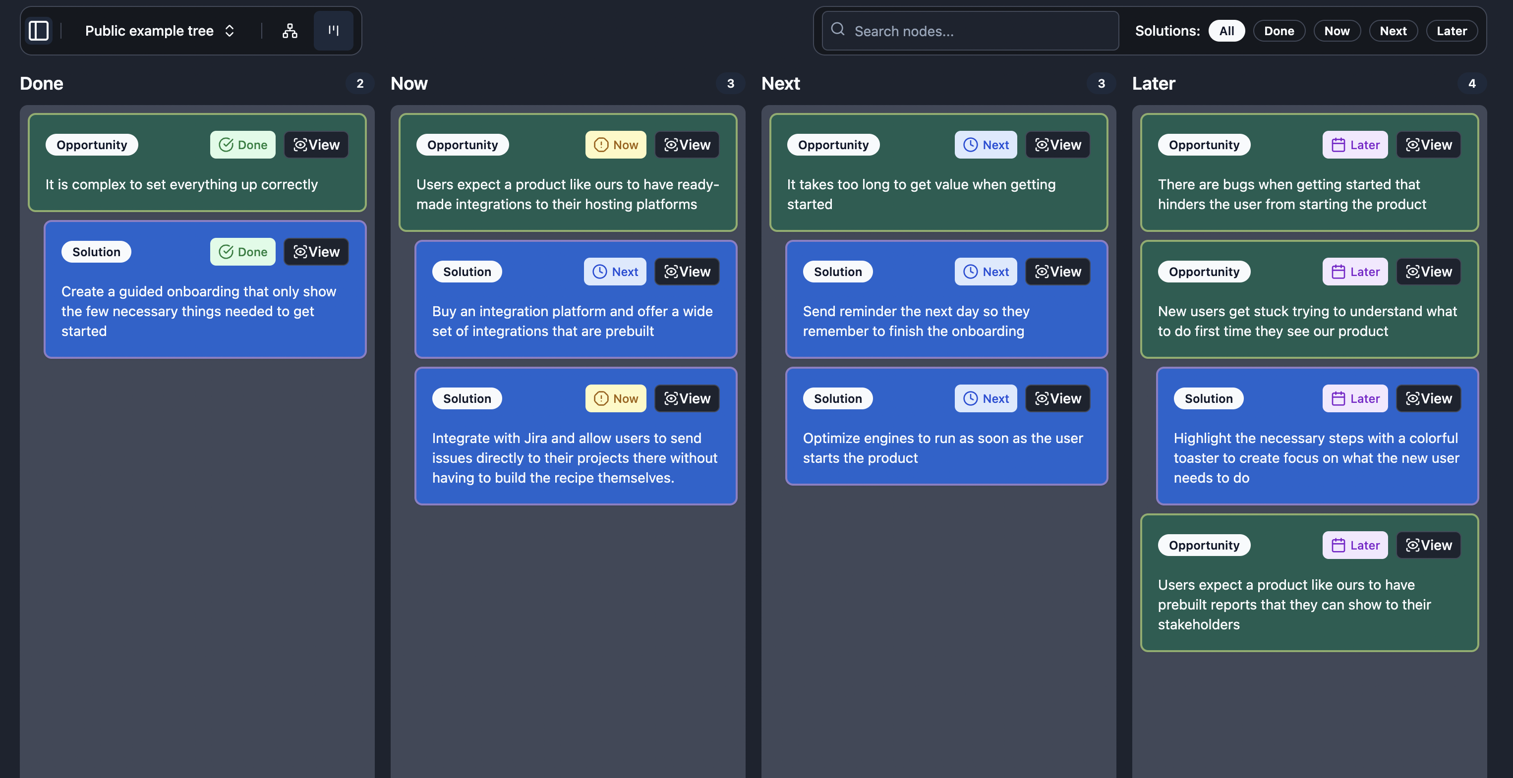Switch to tree view layout
This screenshot has width=1513, height=778.
290,31
